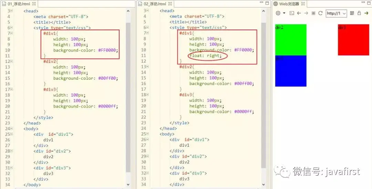Click the green go arrow in browser toolbar
The height and width of the screenshot is (189, 372).
click(366, 13)
